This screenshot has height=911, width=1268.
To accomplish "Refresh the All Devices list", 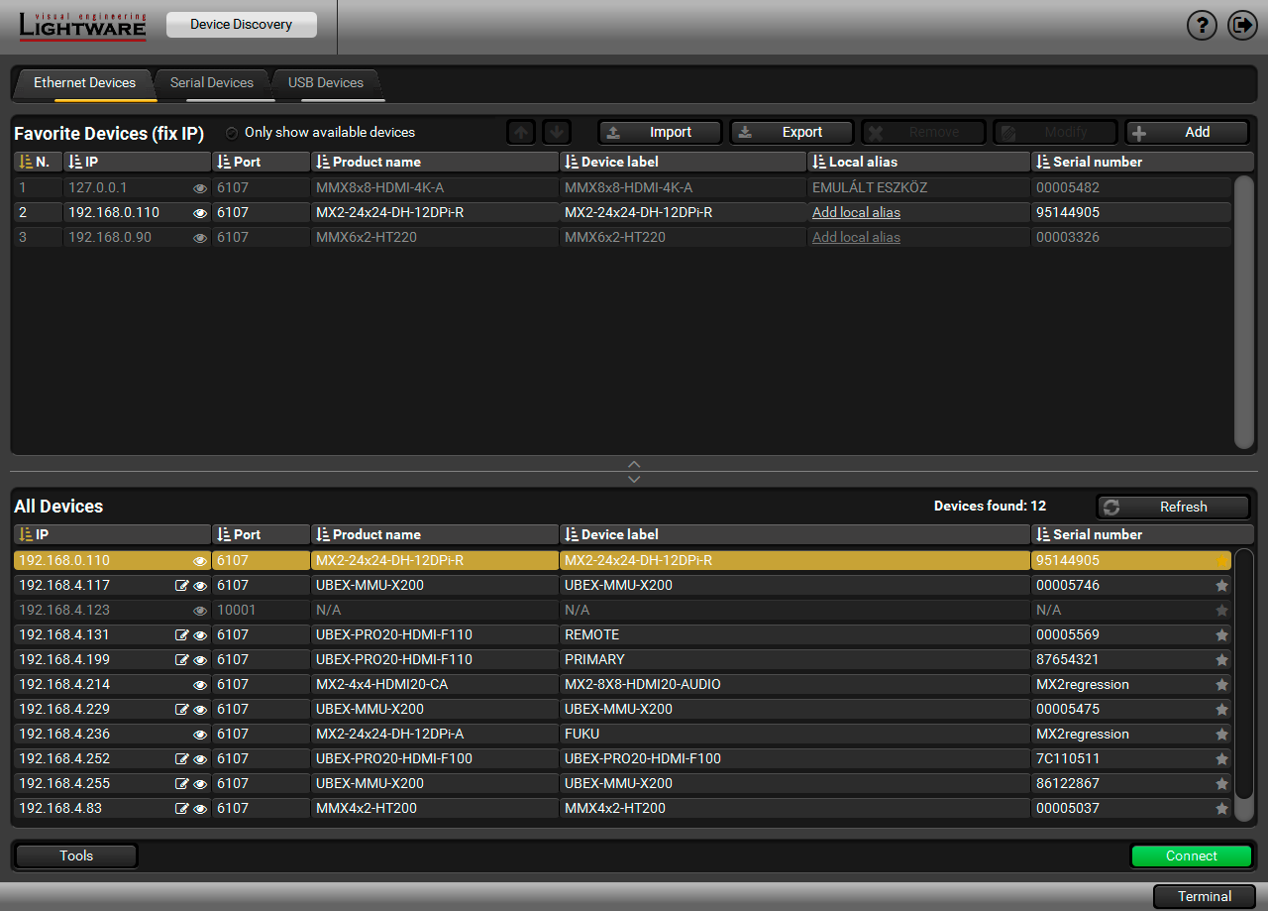I will 1173,507.
